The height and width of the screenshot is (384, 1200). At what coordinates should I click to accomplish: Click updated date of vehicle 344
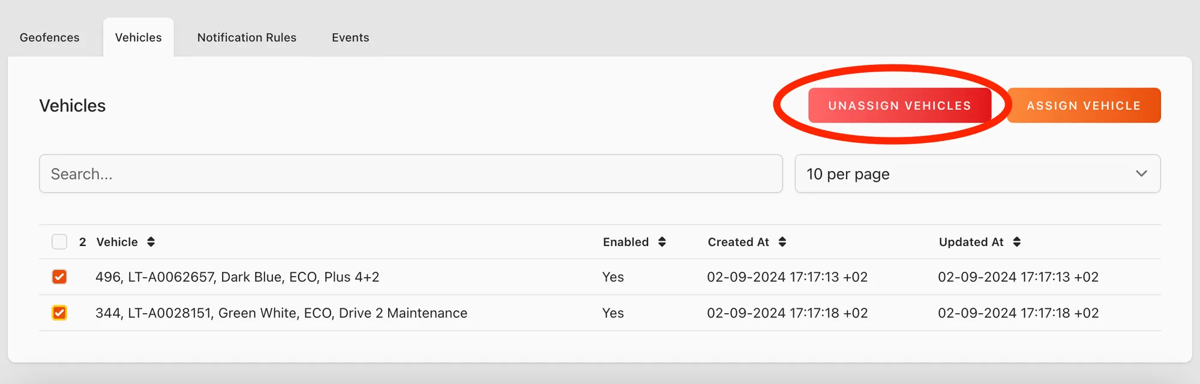click(x=1018, y=313)
